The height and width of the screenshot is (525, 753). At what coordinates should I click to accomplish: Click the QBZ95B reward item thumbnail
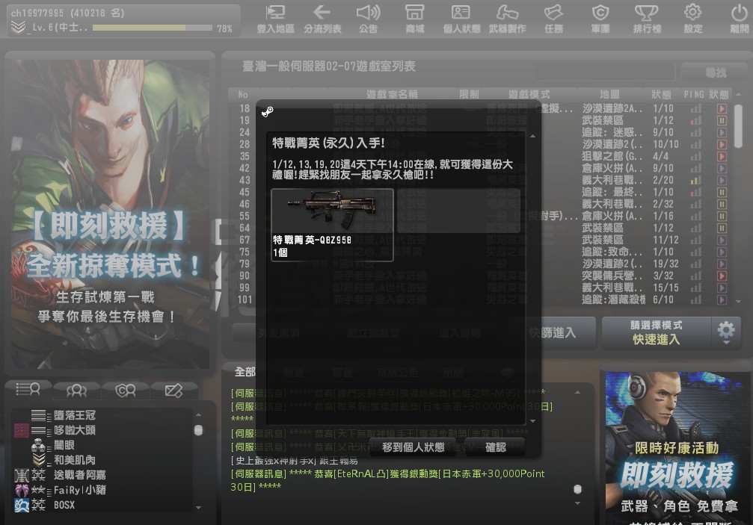332,225
